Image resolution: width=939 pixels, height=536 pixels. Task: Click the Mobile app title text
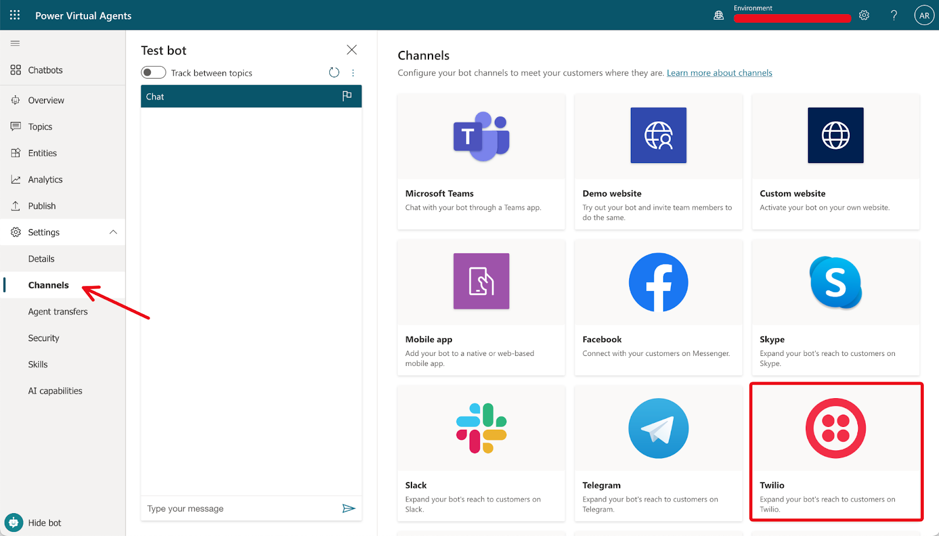click(x=428, y=340)
